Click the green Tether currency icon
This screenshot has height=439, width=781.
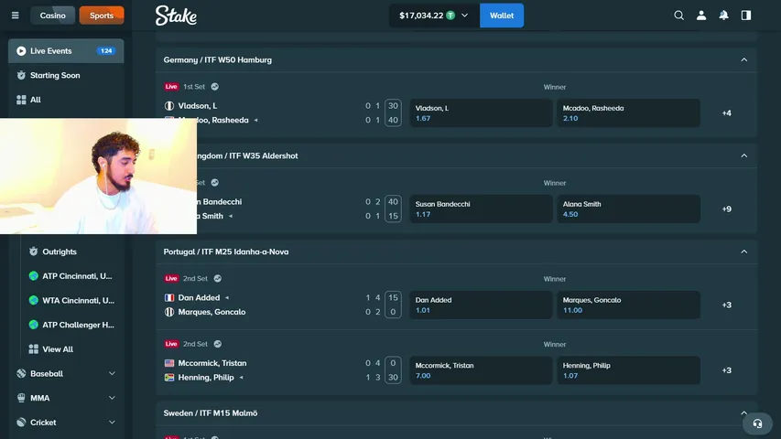coord(450,16)
